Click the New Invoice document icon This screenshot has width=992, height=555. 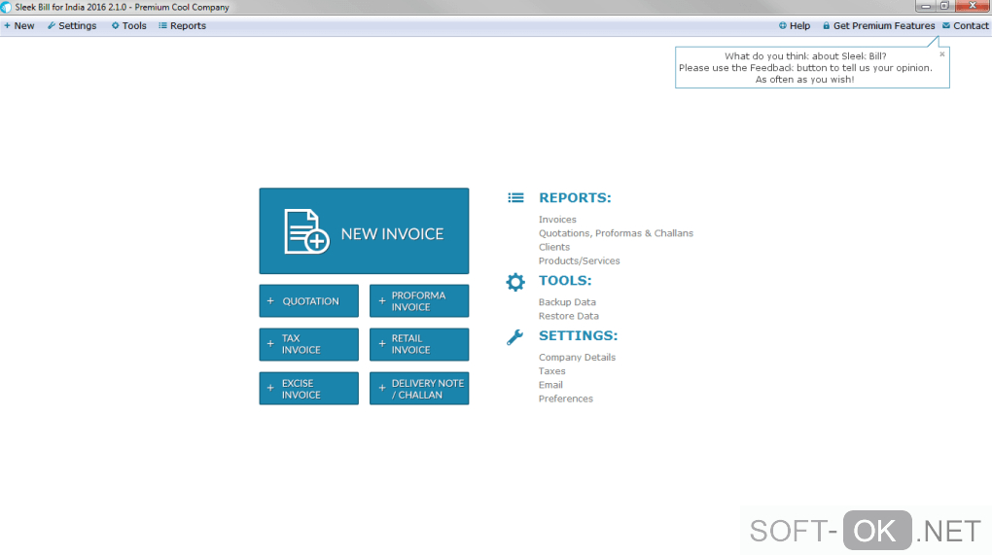306,231
